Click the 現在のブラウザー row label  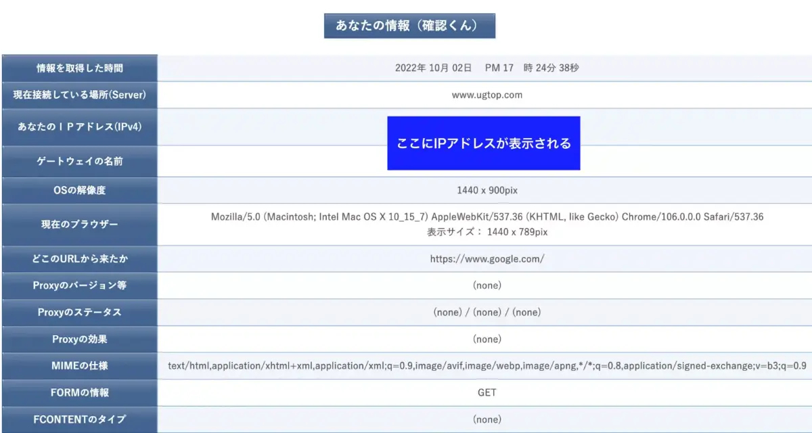[x=80, y=225]
